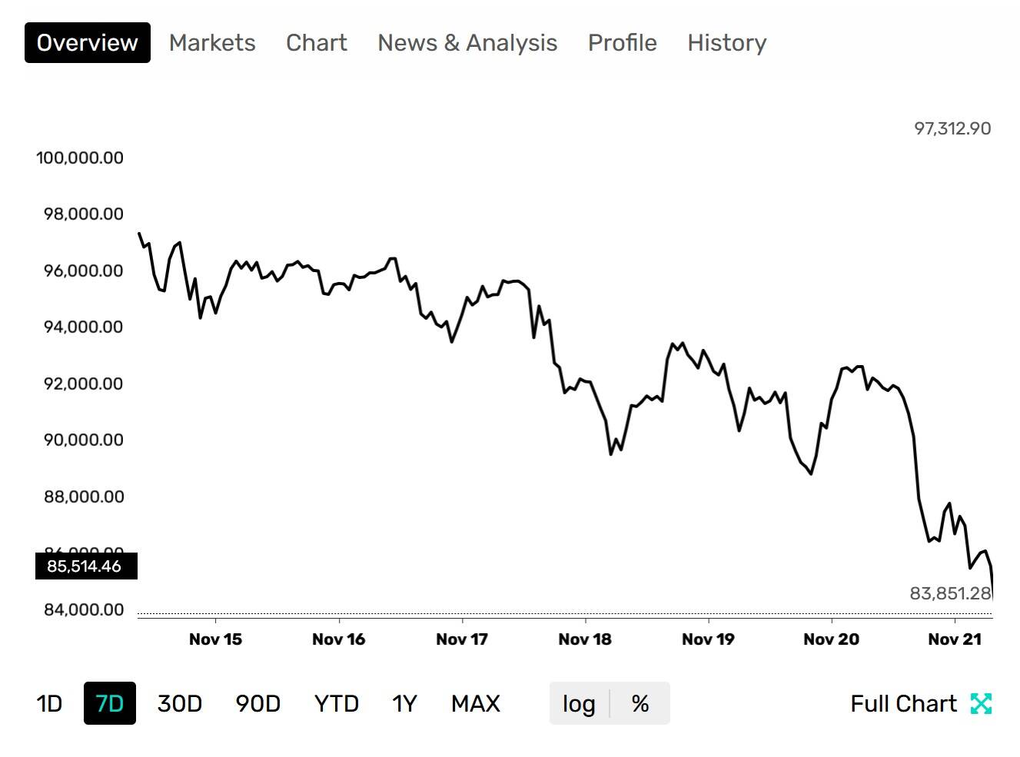This screenshot has width=1020, height=757.
Task: Open the Full Chart link
Action: (x=903, y=703)
